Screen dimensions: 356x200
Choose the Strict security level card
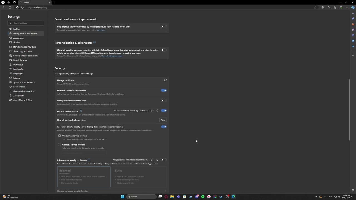tap(140, 177)
